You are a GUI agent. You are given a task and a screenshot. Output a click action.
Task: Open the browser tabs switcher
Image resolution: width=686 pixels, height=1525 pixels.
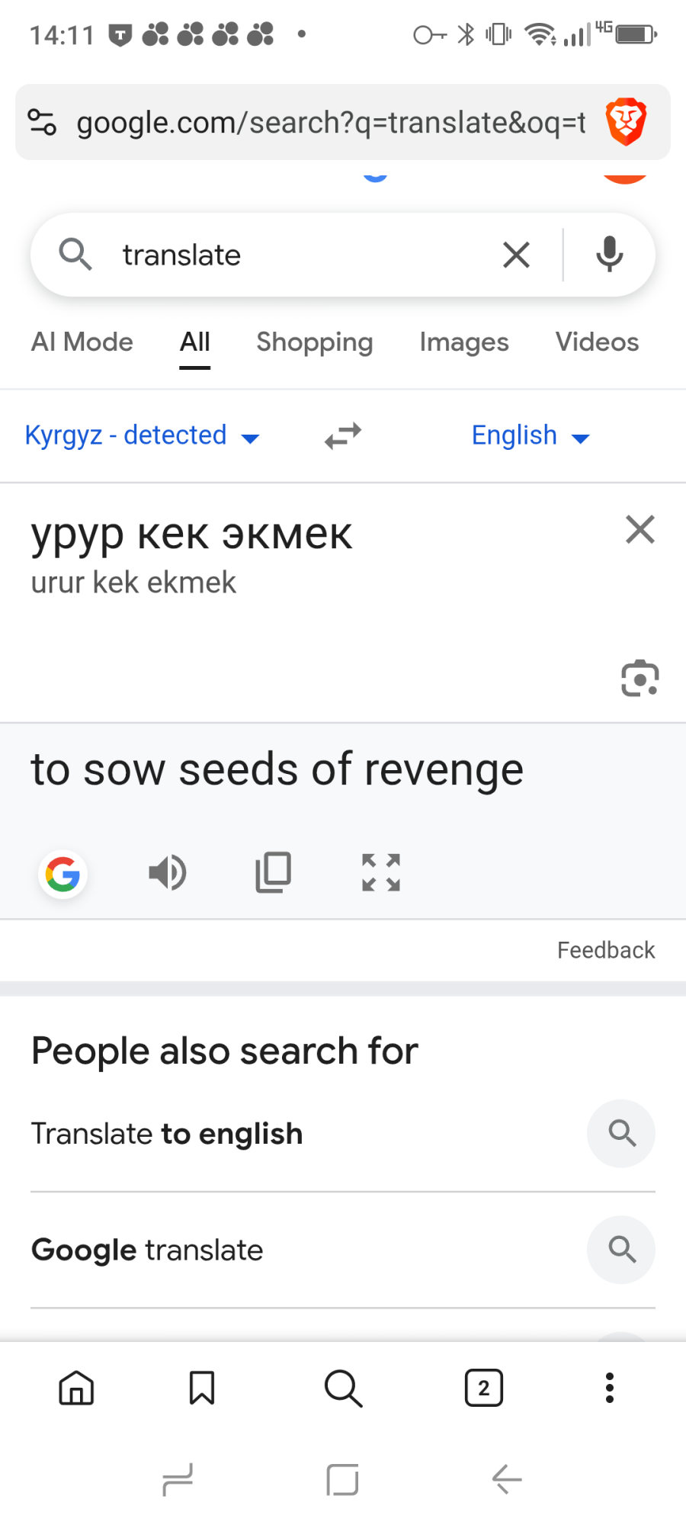tap(483, 1388)
